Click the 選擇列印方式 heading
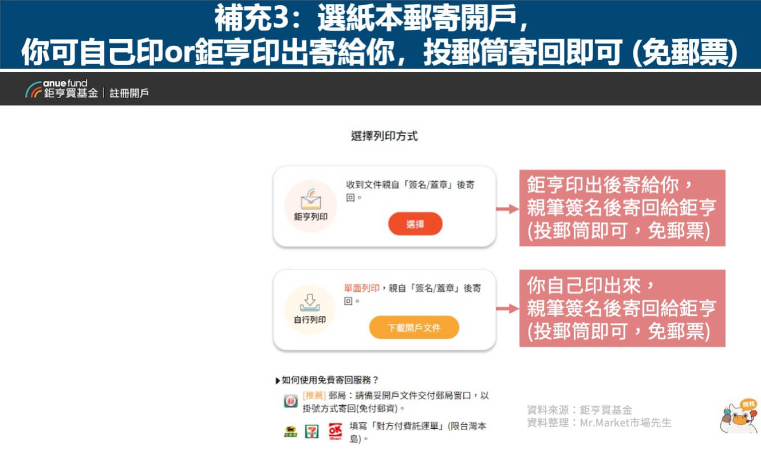 [384, 136]
